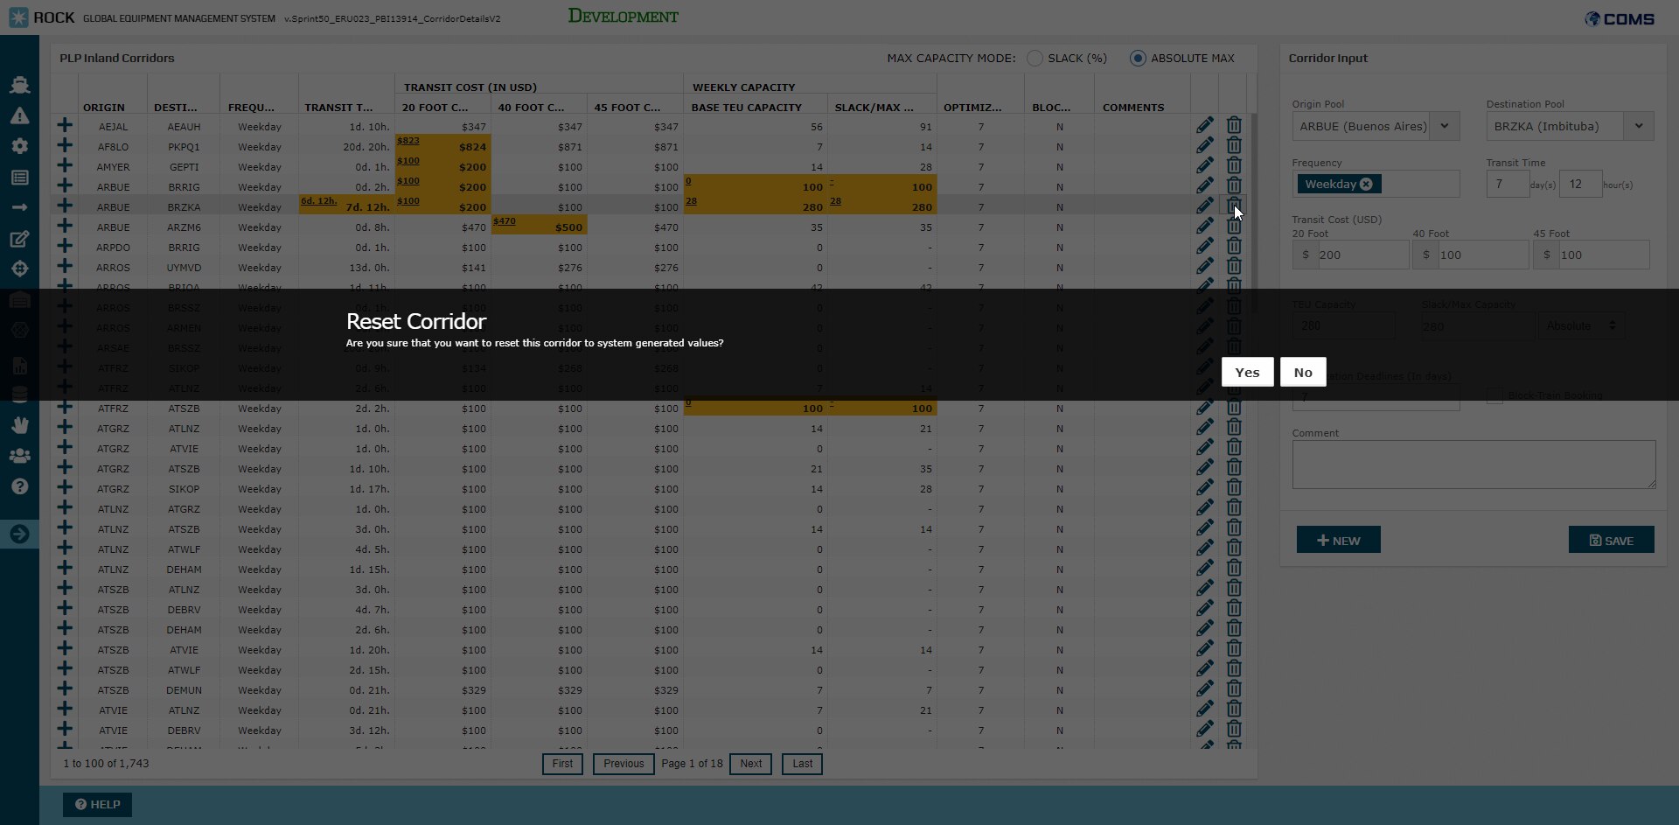Open the gear settings icon in sidebar
The image size is (1679, 825).
click(19, 146)
